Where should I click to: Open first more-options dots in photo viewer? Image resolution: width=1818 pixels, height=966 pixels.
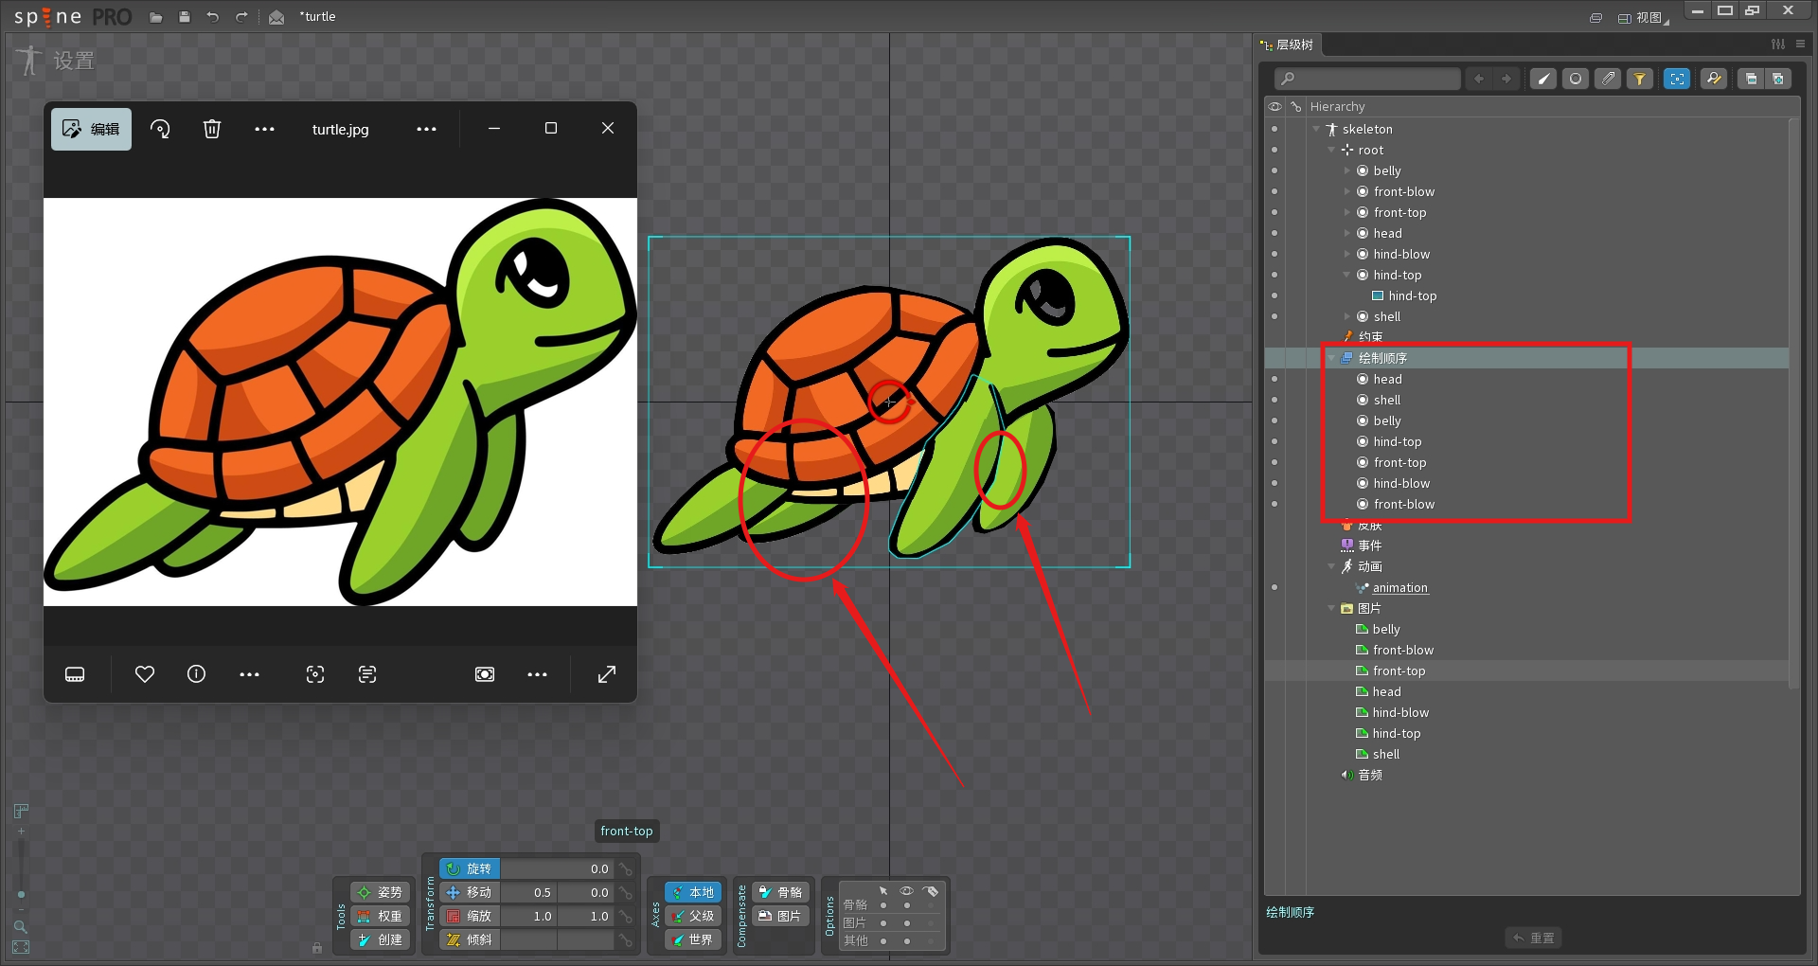tap(264, 129)
